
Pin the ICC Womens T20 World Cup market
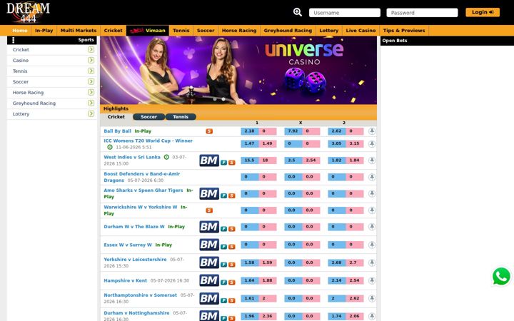point(372,144)
